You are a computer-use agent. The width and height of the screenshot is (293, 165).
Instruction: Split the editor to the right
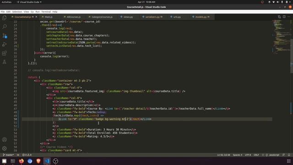tap(284, 17)
